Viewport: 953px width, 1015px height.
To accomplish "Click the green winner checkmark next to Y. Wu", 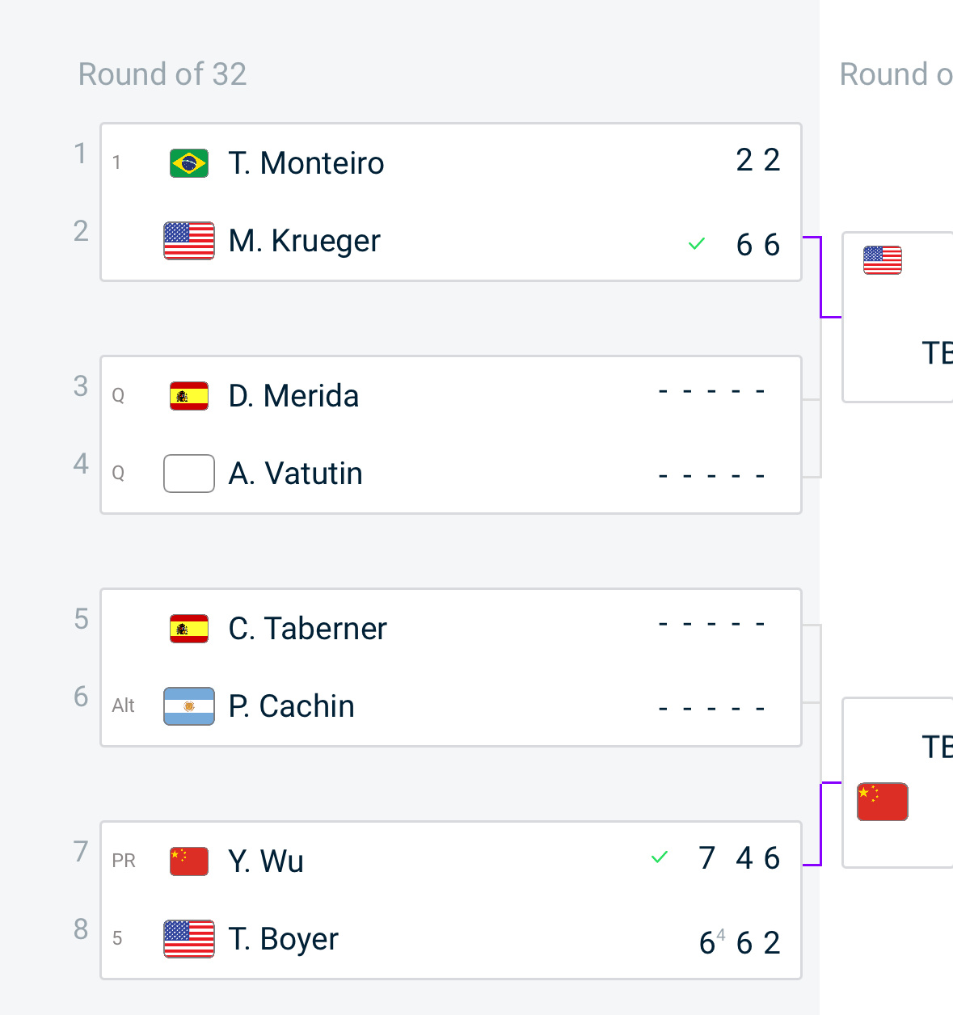I will pyautogui.click(x=660, y=857).
